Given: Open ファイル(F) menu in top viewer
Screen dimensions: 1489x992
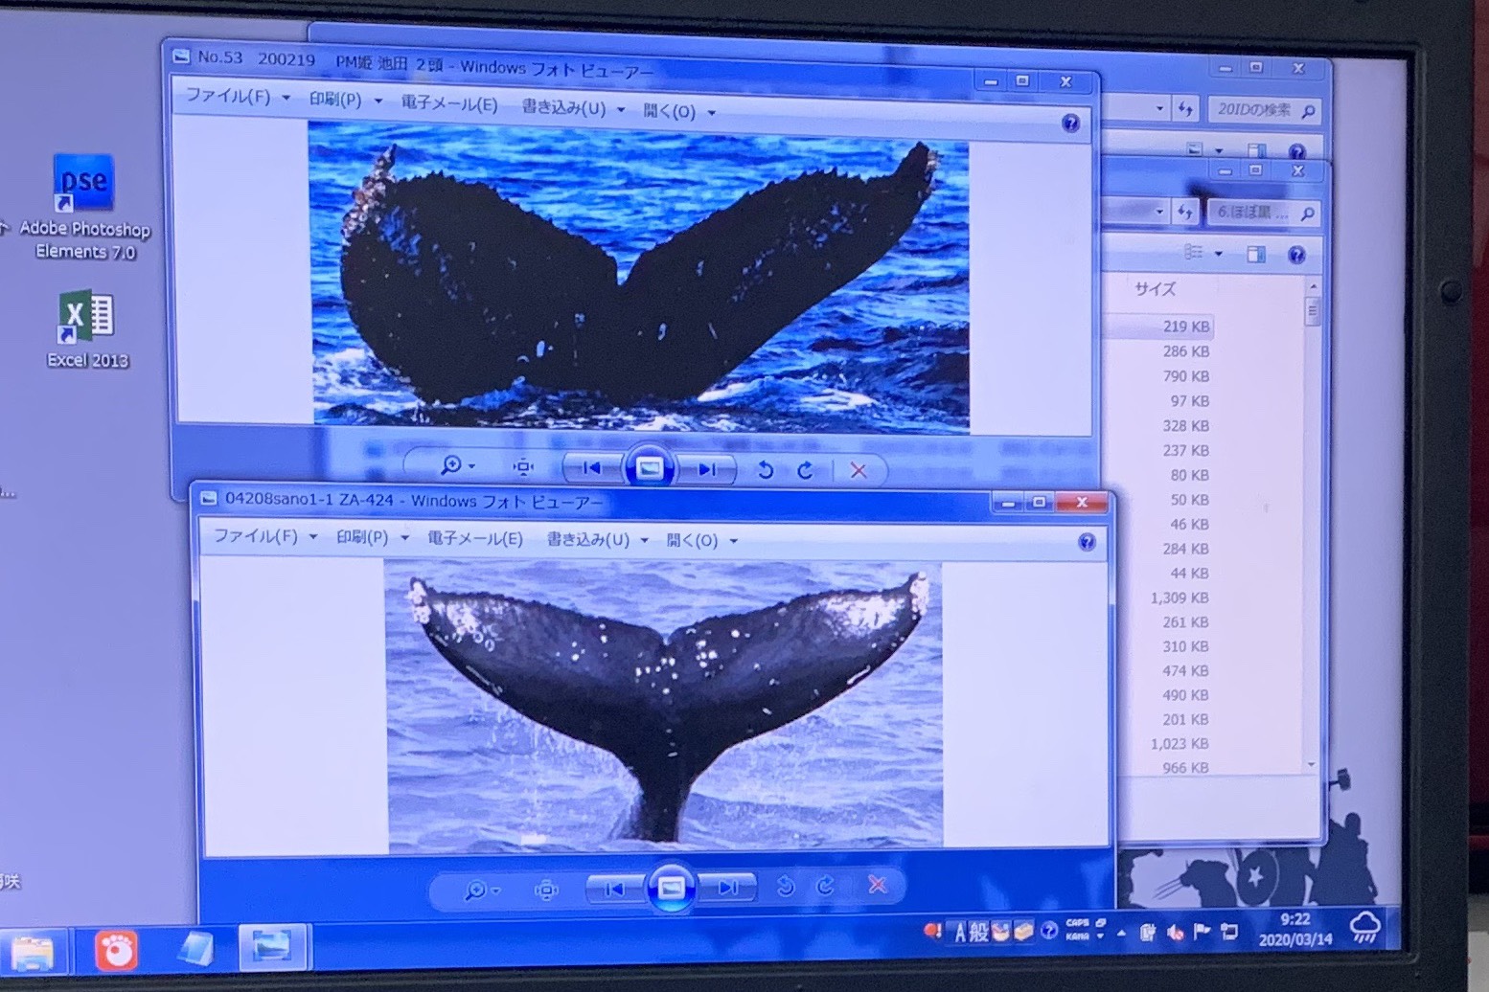Looking at the screenshot, I should (x=237, y=97).
